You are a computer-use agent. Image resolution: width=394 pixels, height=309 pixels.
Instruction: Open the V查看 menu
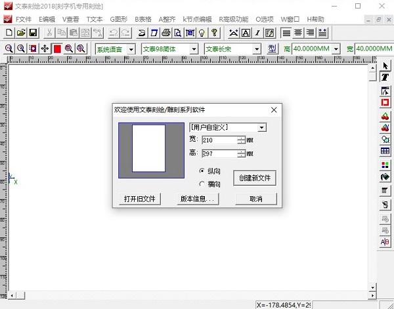coord(71,19)
